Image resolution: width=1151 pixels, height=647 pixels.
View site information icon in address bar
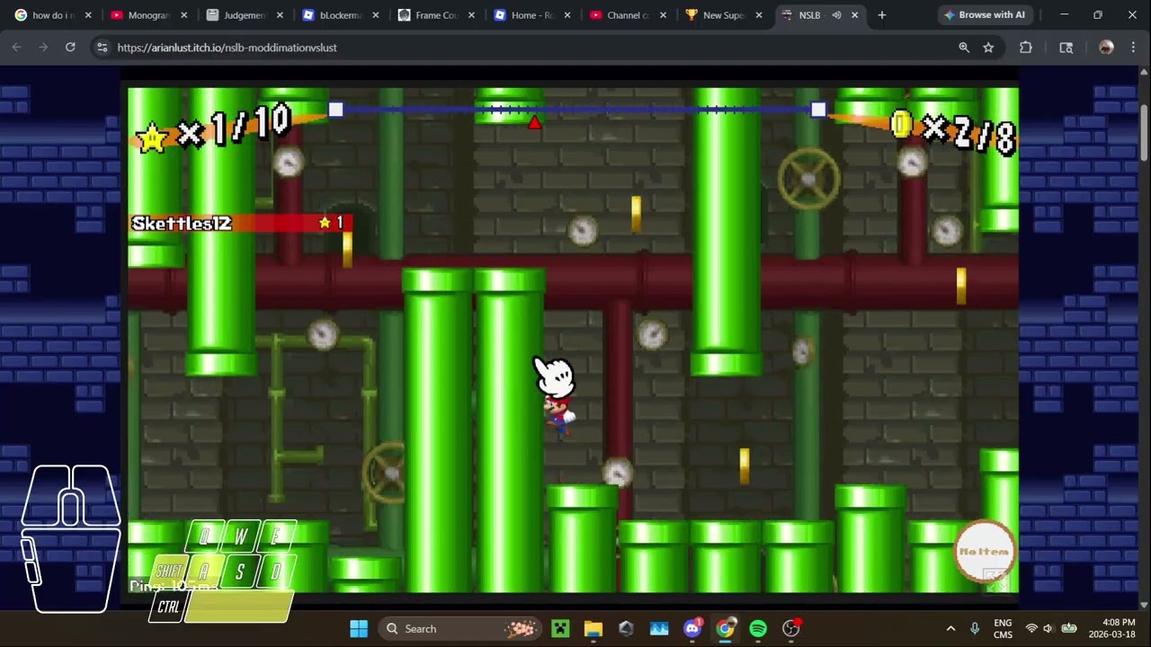pyautogui.click(x=102, y=48)
